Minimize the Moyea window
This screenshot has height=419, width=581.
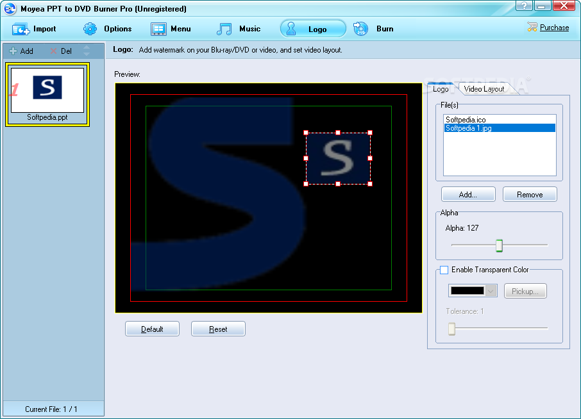point(543,6)
